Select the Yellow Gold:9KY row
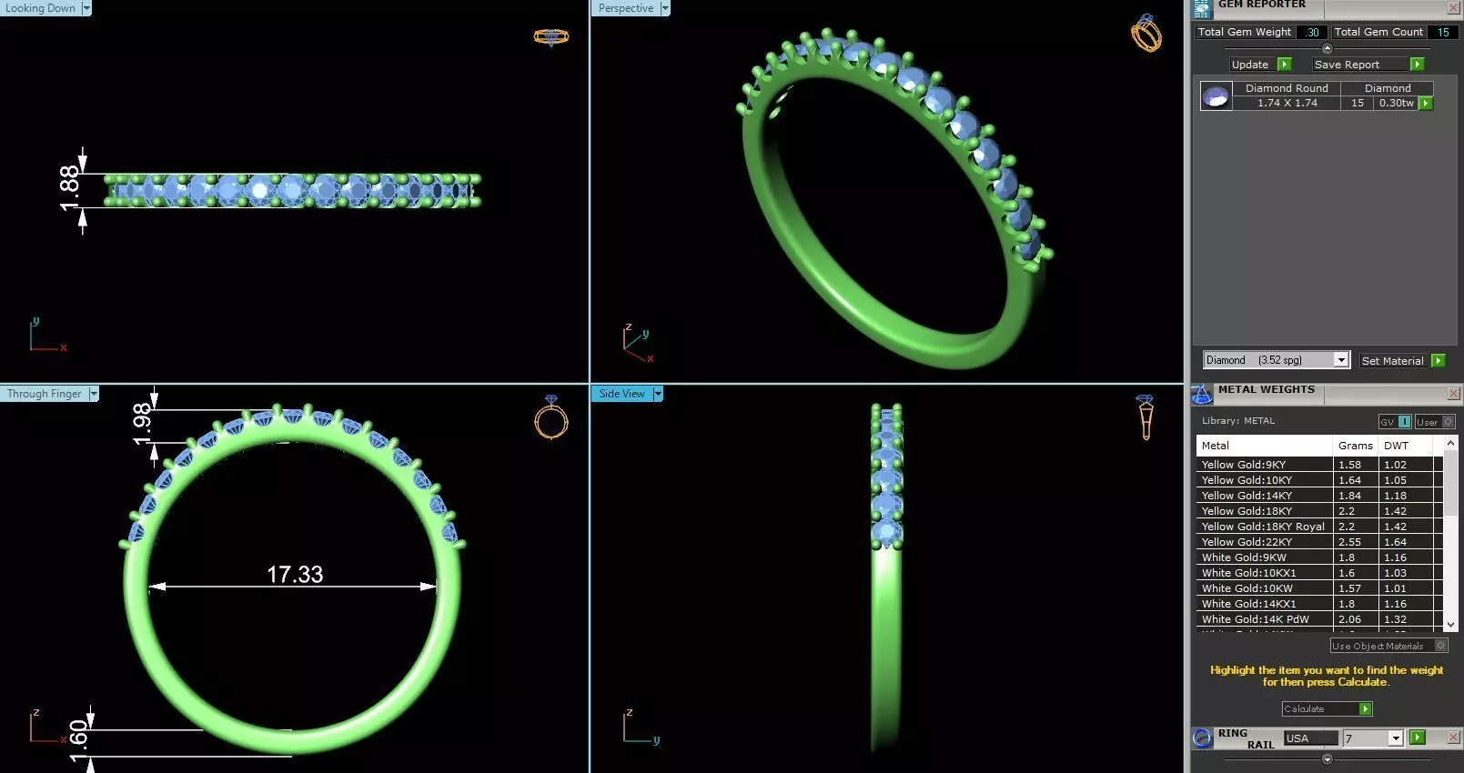1464x773 pixels. [x=1319, y=465]
